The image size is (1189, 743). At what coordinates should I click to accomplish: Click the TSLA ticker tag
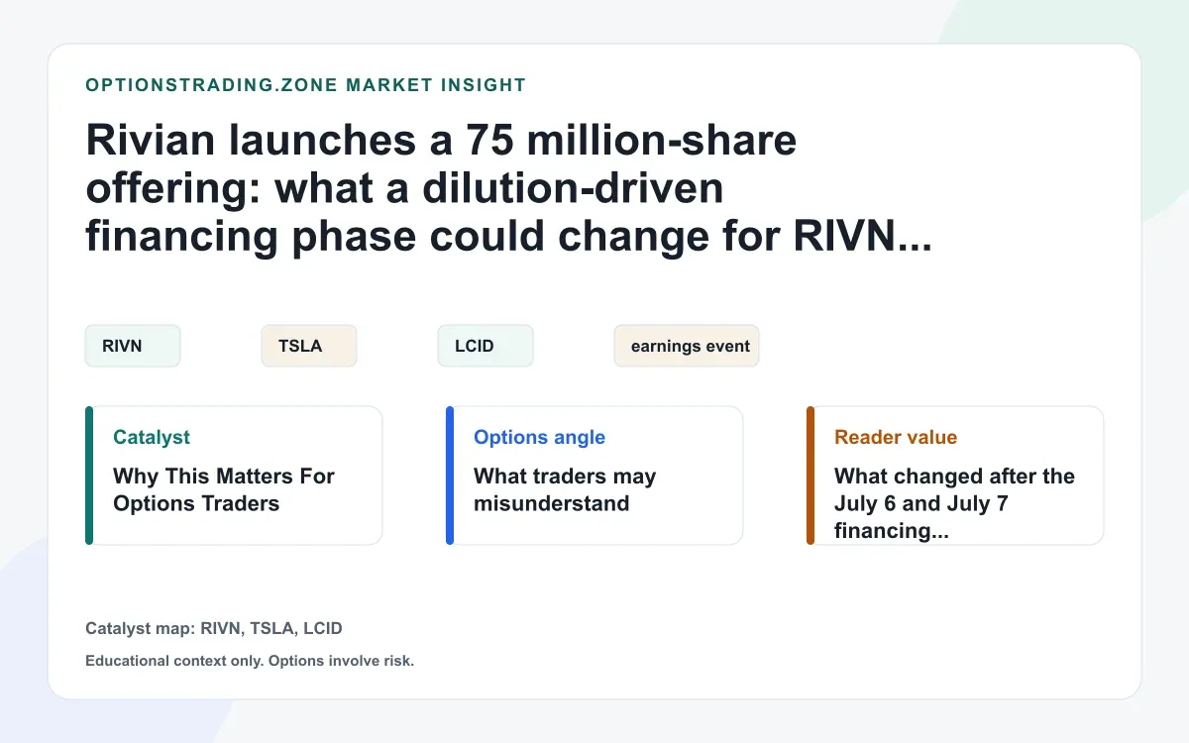tap(309, 346)
